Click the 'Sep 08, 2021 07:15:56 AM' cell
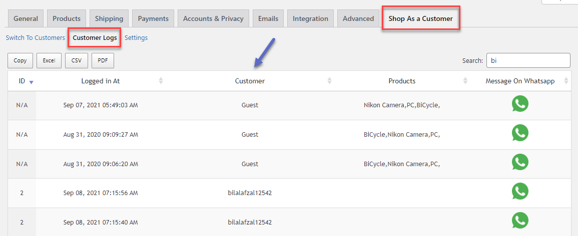The height and width of the screenshot is (236, 578). click(101, 193)
